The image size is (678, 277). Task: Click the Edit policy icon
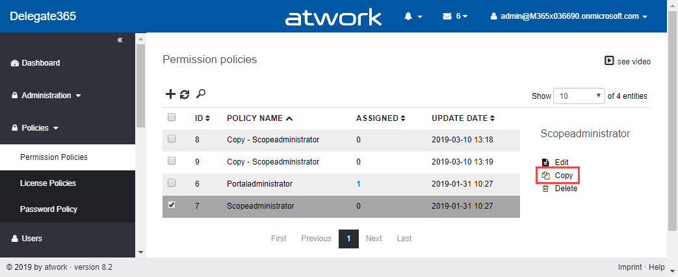tap(545, 162)
